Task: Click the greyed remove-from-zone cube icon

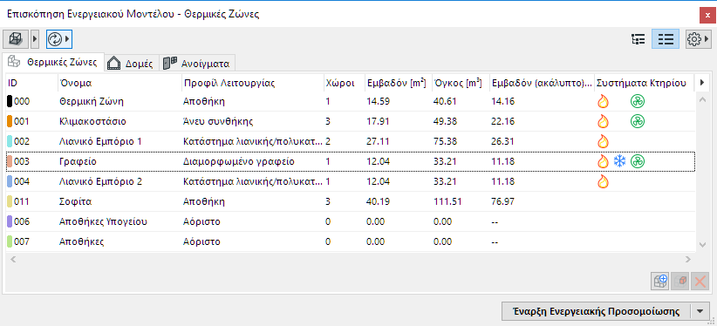Action: coord(679,281)
